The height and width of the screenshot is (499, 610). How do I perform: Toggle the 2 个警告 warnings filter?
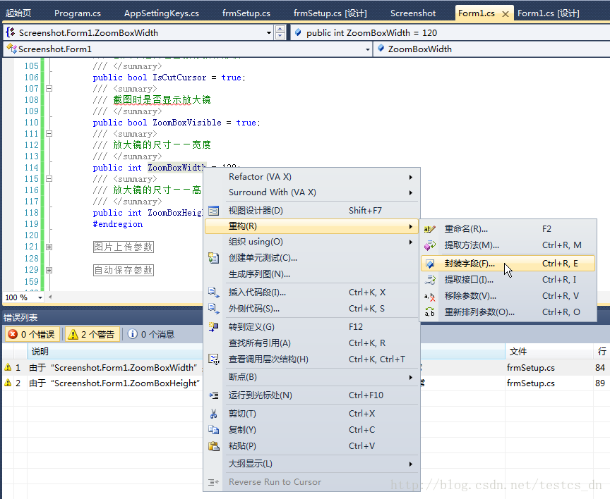tap(92, 334)
